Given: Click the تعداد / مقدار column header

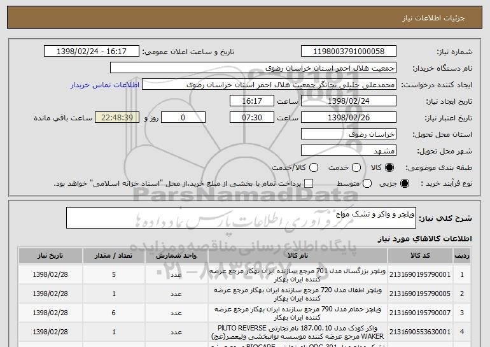Looking at the screenshot, I should (x=113, y=256).
